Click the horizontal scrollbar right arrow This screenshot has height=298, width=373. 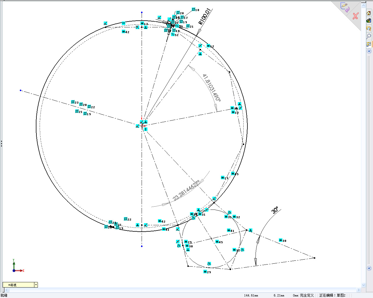(359, 290)
